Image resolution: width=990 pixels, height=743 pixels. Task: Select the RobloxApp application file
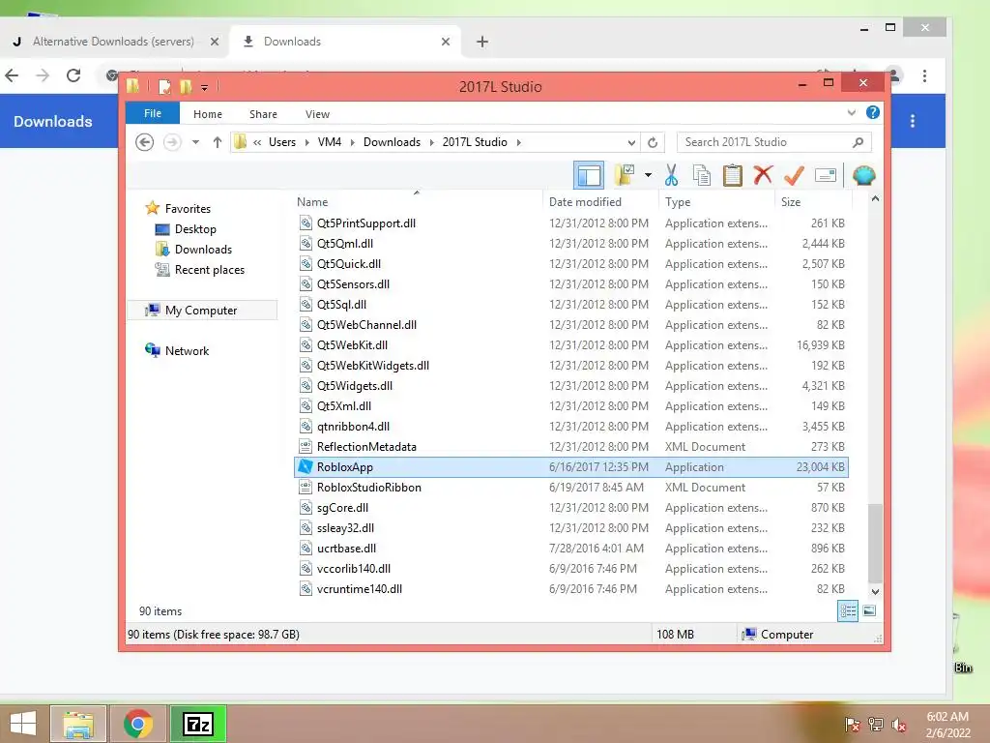pyautogui.click(x=570, y=467)
